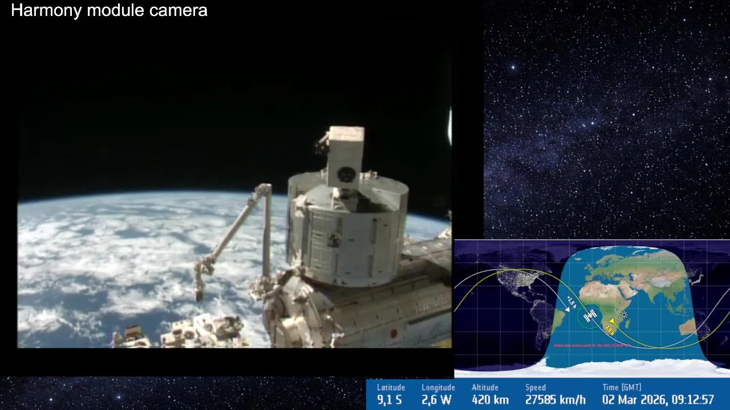Click the "02 Mar 2026, 09:12:57" time readout
The width and height of the screenshot is (730, 410).
(x=658, y=400)
